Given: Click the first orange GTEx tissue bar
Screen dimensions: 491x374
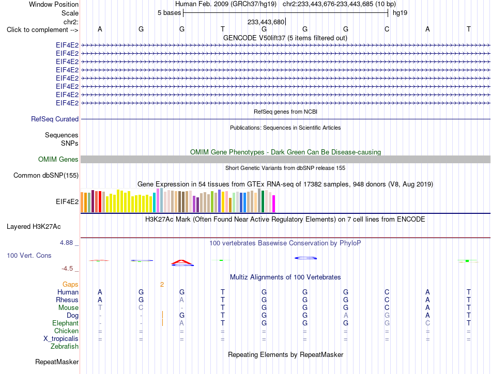Looking at the screenshot, I should [x=82, y=202].
